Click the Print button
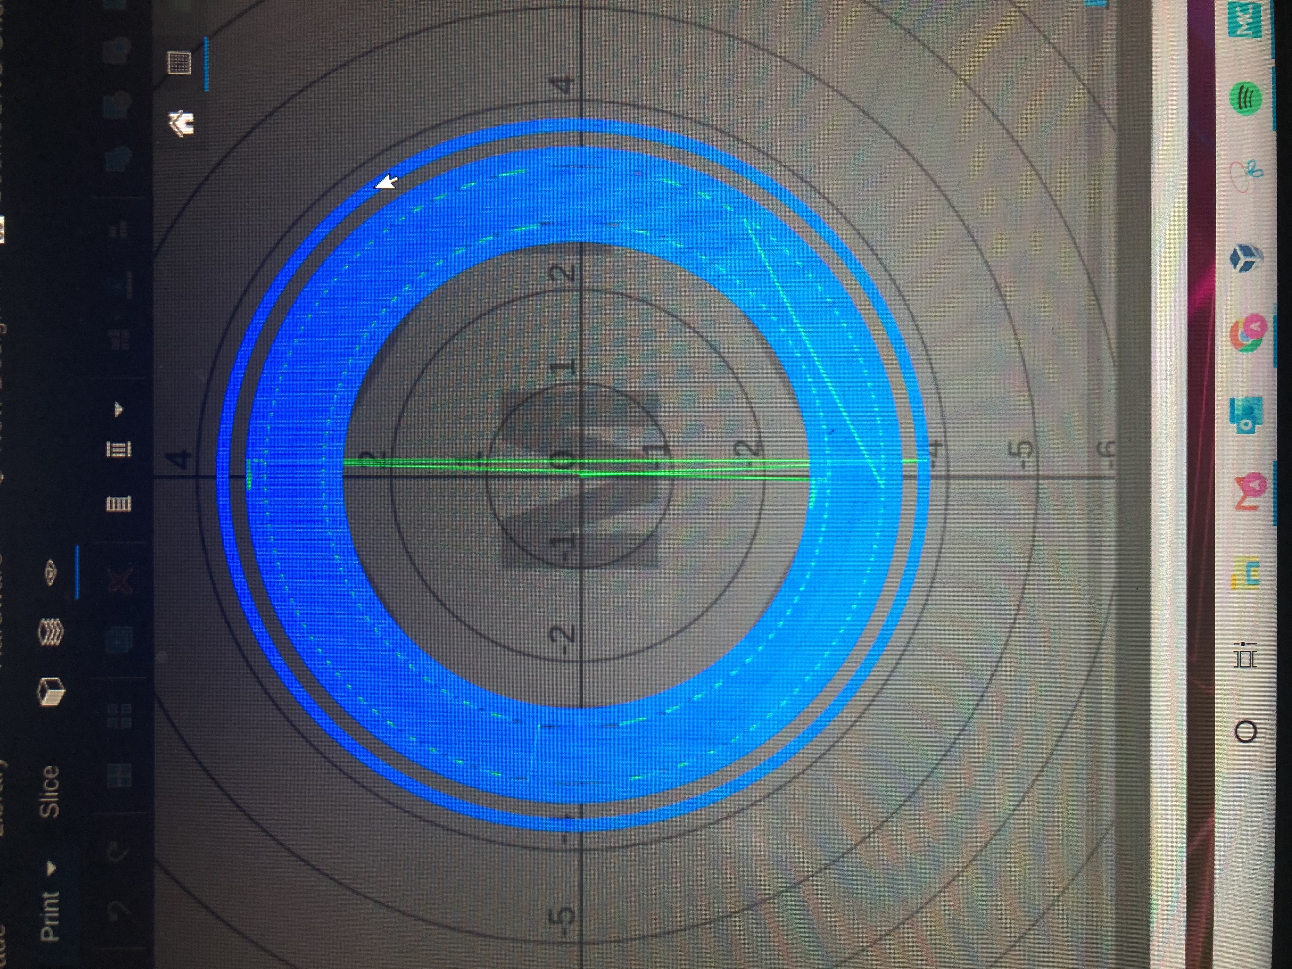The image size is (1292, 969). click(50, 916)
